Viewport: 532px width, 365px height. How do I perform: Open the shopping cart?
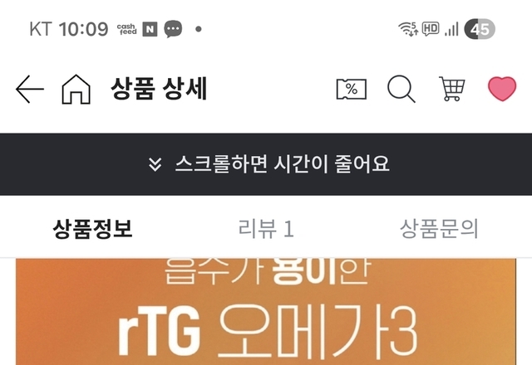coord(452,89)
